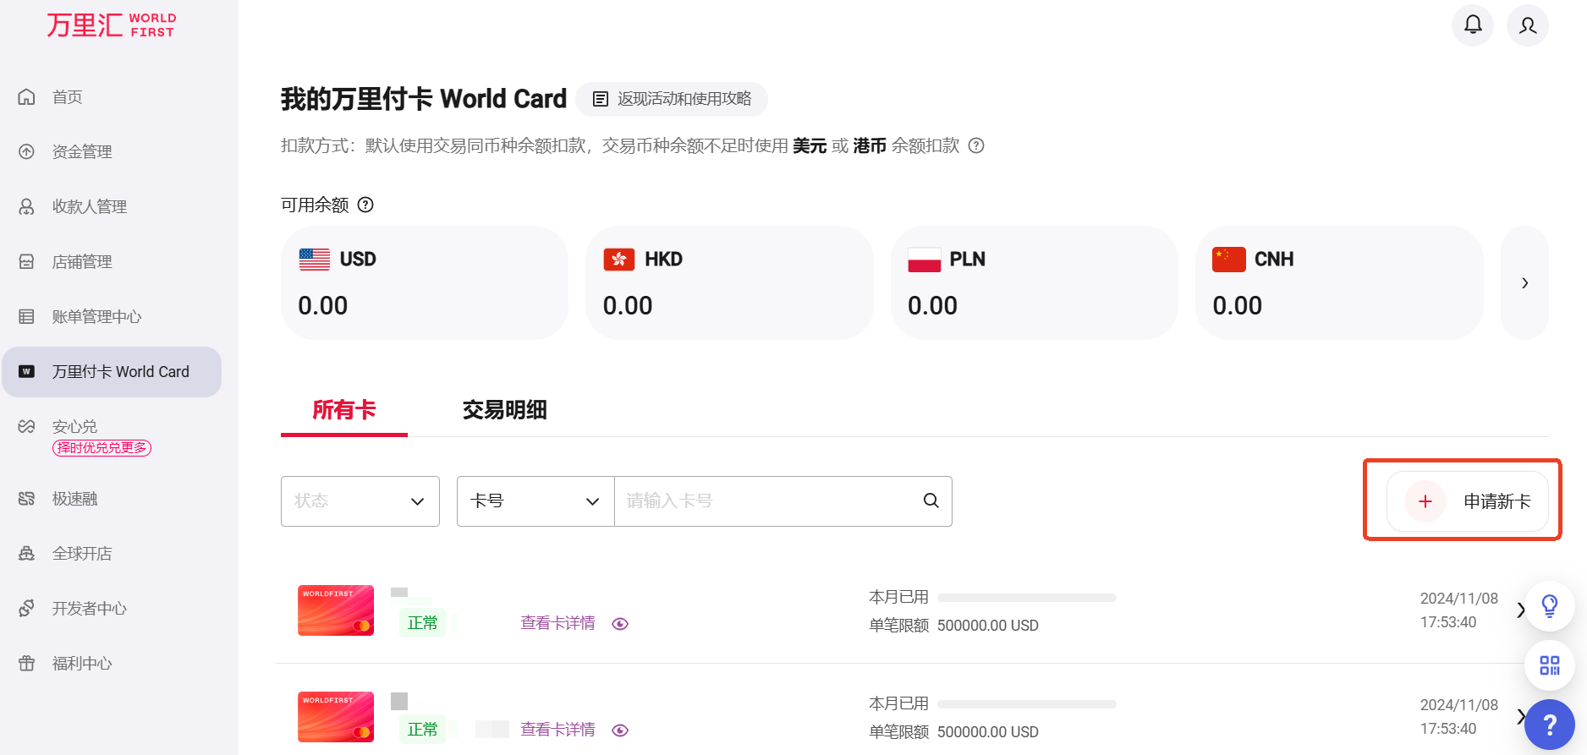Viewport: 1587px width, 755px height.
Task: Switch to the 交易明细 tab
Action: click(504, 410)
